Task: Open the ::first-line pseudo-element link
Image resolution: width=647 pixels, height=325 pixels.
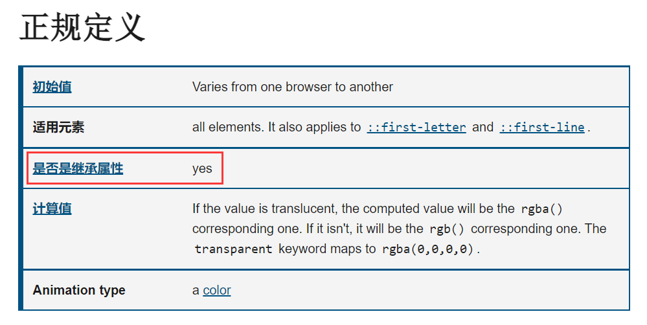Action: click(542, 128)
